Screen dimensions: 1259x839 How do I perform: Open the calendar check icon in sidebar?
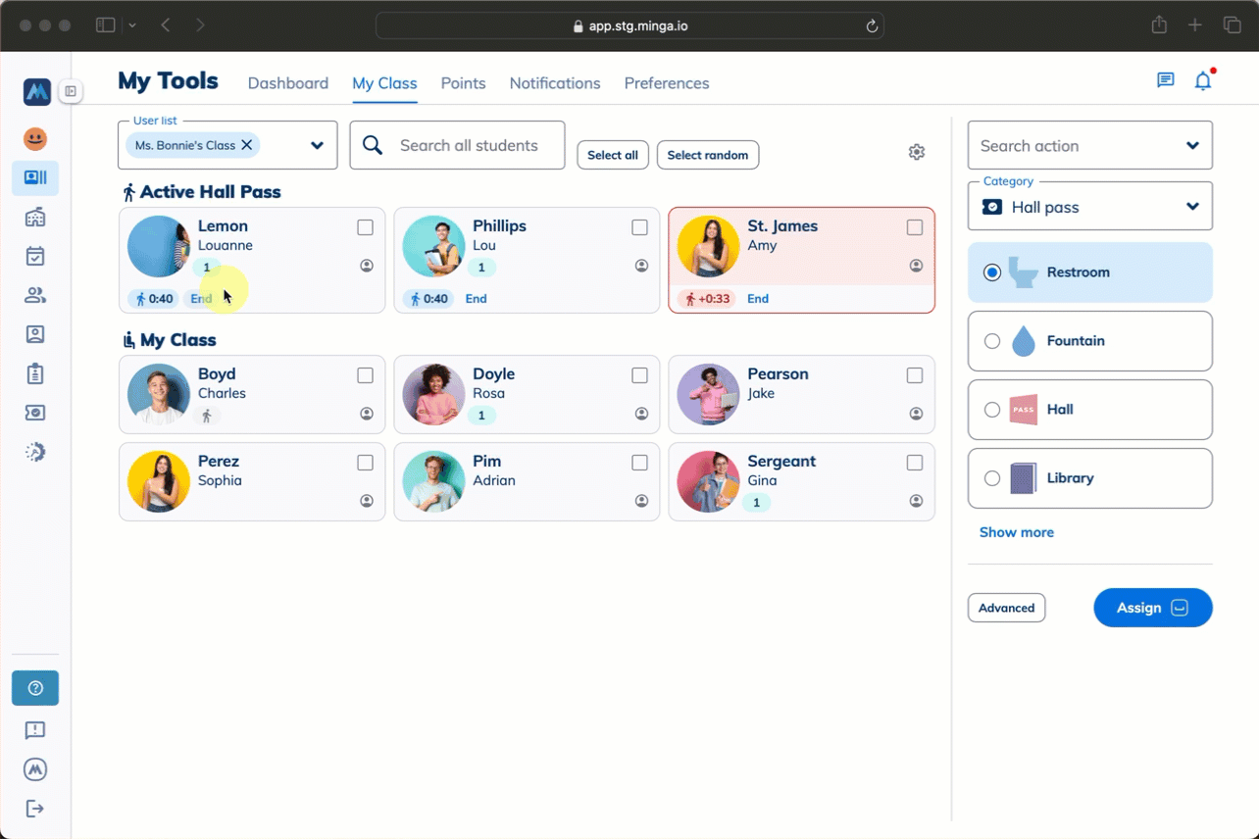[x=35, y=257]
